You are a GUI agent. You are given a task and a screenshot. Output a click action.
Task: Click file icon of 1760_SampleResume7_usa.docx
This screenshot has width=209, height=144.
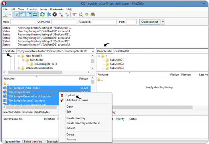pyautogui.click(x=5, y=101)
